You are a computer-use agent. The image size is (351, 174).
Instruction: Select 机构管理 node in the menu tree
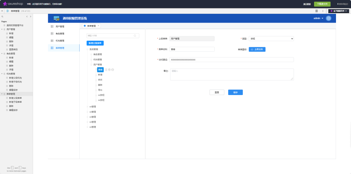98,59
